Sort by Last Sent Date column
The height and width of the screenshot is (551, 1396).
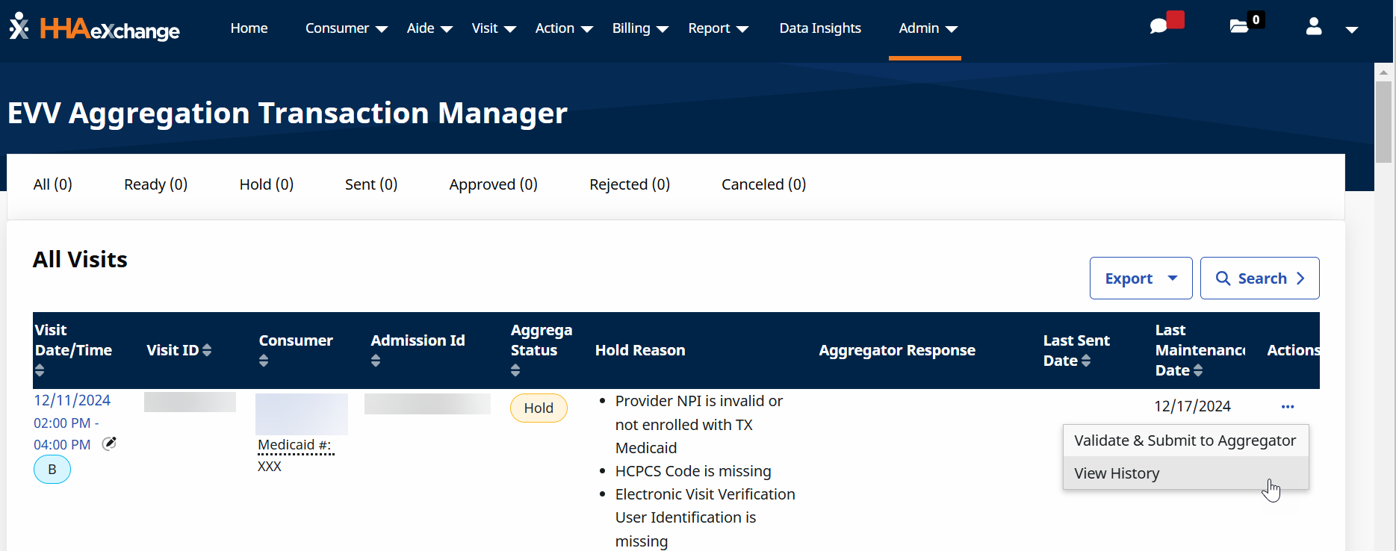(1086, 361)
